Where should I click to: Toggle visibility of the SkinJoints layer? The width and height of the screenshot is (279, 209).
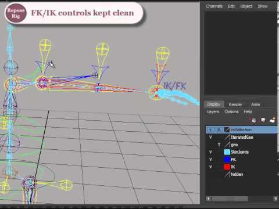click(x=210, y=152)
